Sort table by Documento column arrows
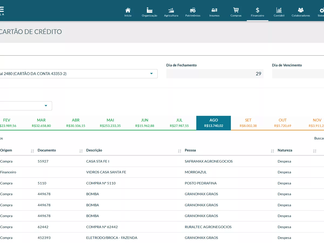 pyautogui.click(x=81, y=151)
